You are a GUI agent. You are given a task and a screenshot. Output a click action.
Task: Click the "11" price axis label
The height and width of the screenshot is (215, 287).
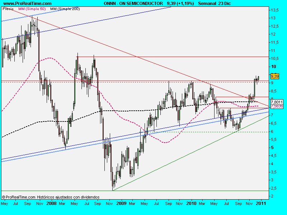[x=273, y=51]
